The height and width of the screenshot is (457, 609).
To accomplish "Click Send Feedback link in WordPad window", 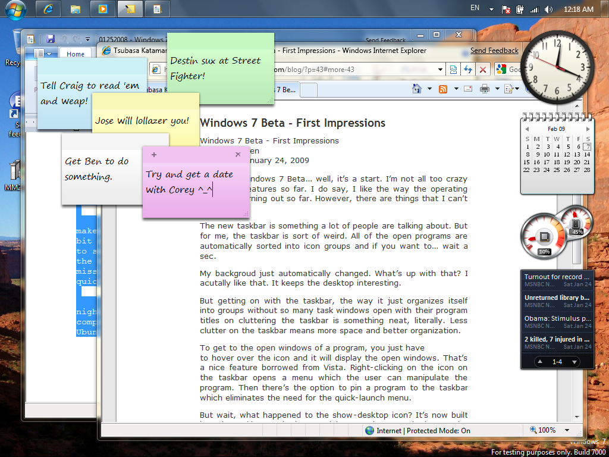I will pyautogui.click(x=385, y=40).
